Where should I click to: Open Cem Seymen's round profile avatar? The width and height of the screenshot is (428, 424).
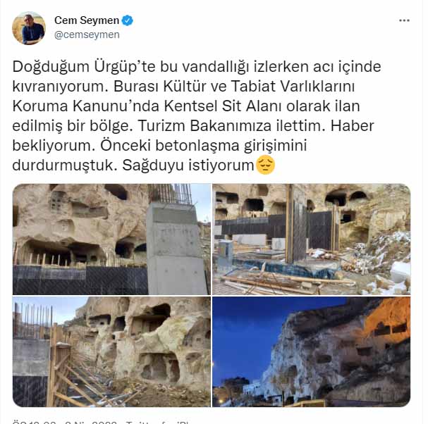click(29, 28)
